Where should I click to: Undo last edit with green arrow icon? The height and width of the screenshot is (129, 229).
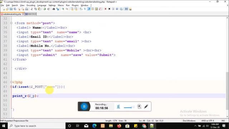(44, 9)
